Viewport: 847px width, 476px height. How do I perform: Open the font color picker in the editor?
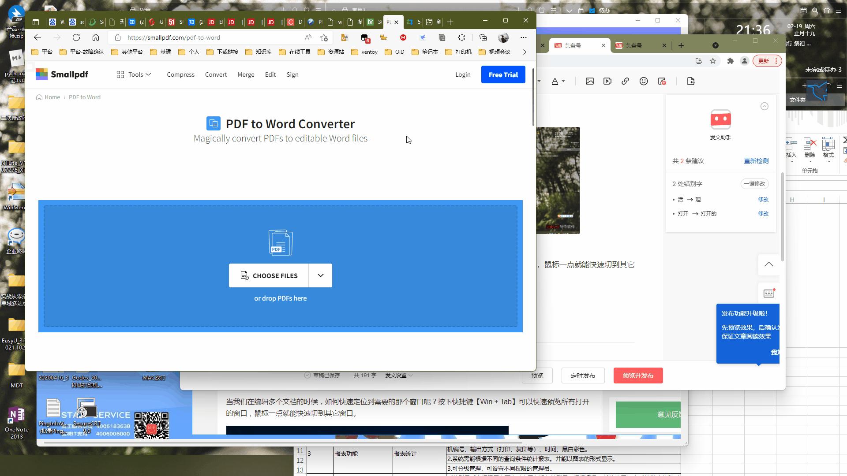[x=557, y=81]
